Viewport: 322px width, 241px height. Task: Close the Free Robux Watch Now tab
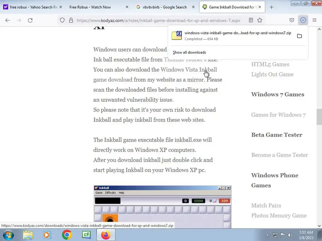tap(127, 7)
